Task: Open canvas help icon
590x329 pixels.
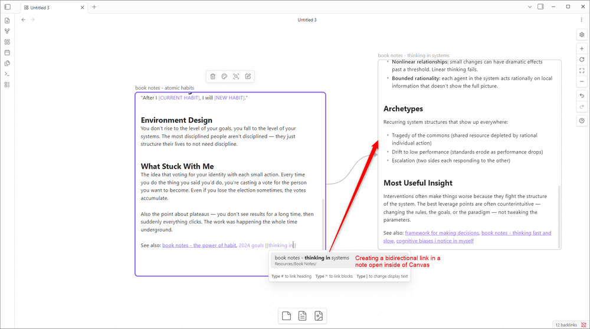Action: click(582, 121)
